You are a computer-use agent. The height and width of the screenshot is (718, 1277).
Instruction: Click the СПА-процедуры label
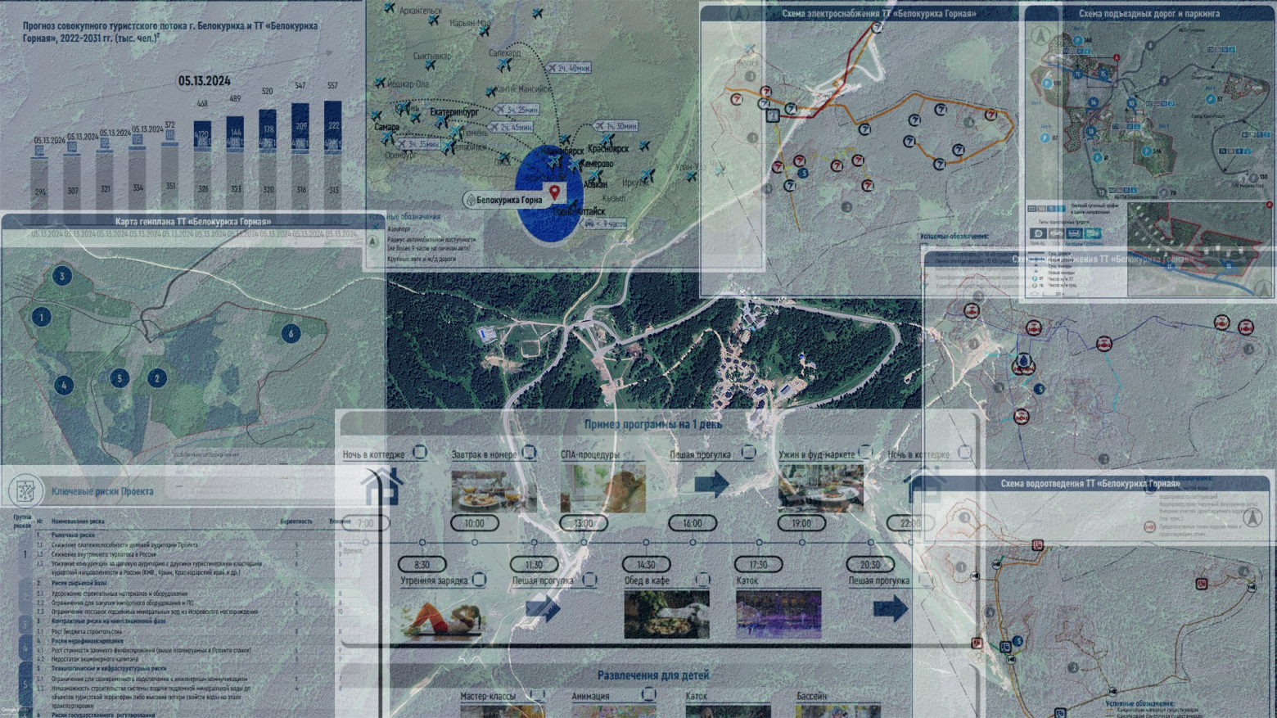[x=589, y=454]
